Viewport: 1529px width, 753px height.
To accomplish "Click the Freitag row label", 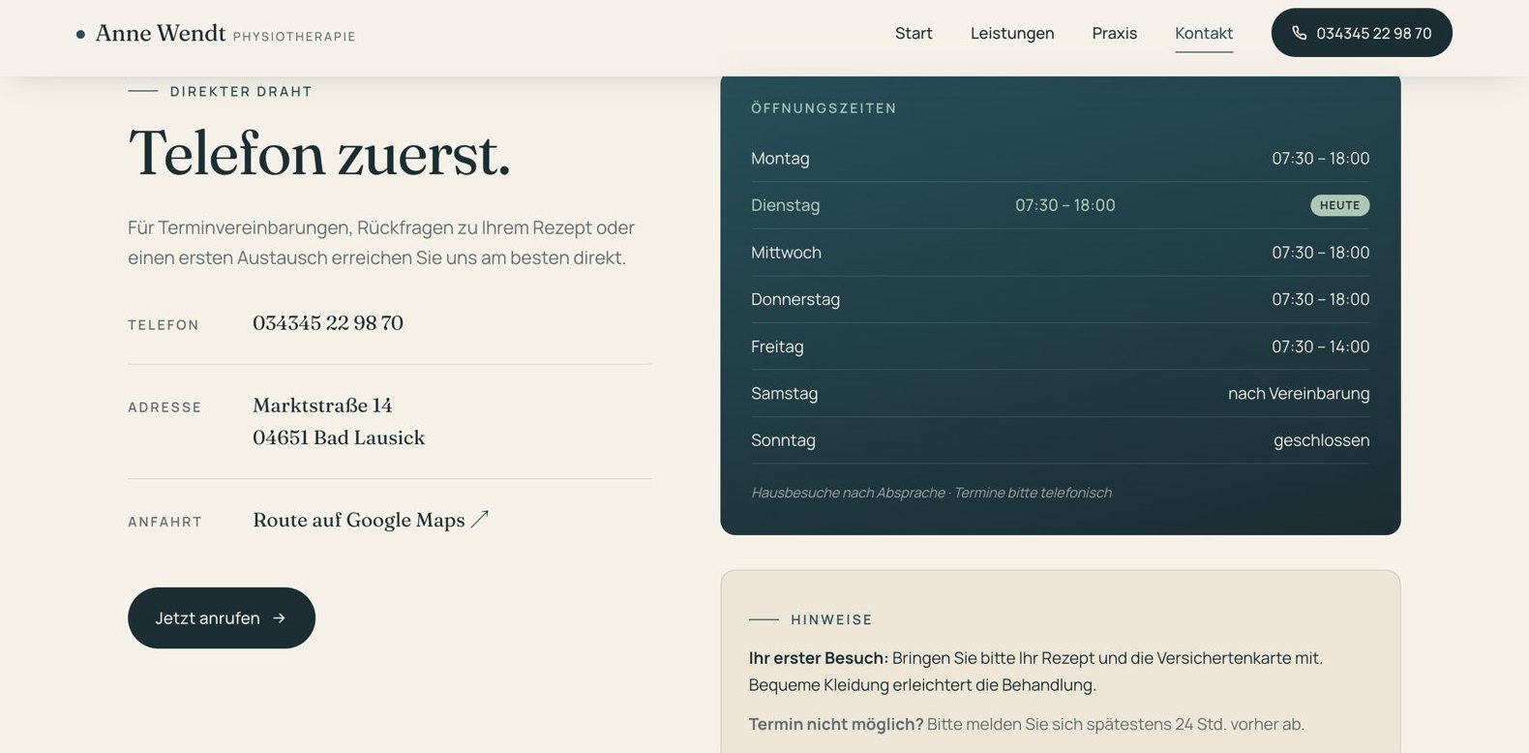I will [777, 346].
